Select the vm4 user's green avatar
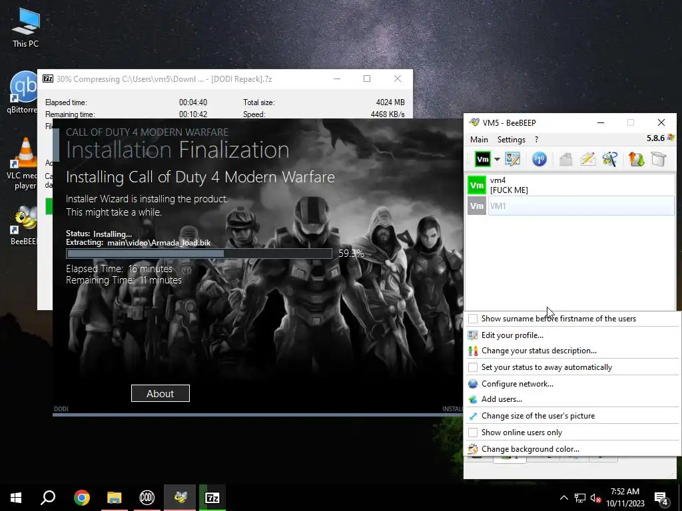Viewport: 682px width, 511px height. [477, 185]
